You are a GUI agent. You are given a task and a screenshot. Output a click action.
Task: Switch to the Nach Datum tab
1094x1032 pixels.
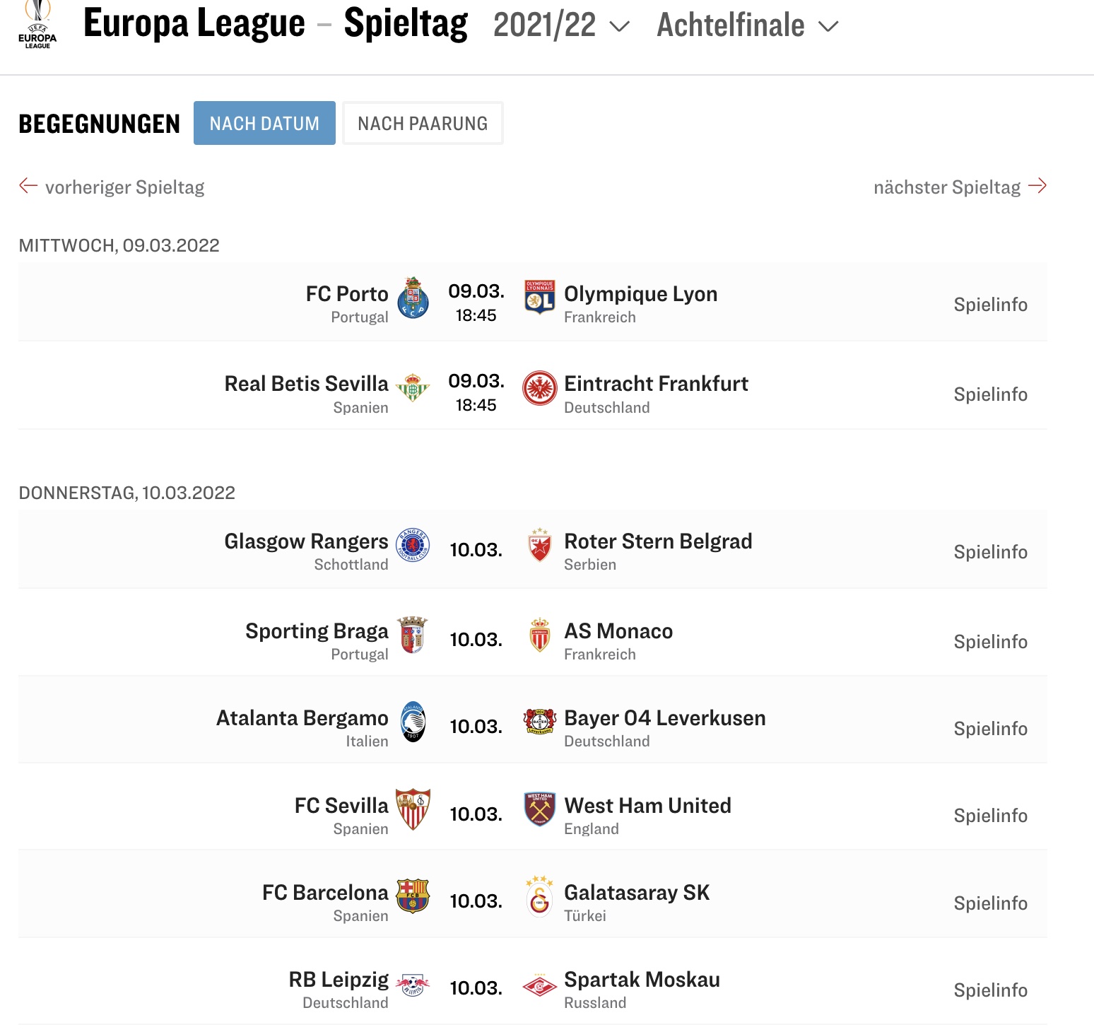[x=264, y=123]
